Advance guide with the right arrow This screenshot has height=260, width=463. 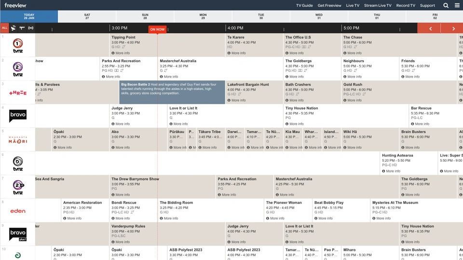453,28
